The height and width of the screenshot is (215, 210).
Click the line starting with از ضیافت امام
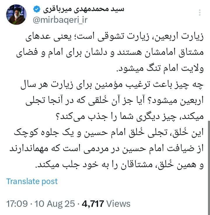(x=106, y=149)
